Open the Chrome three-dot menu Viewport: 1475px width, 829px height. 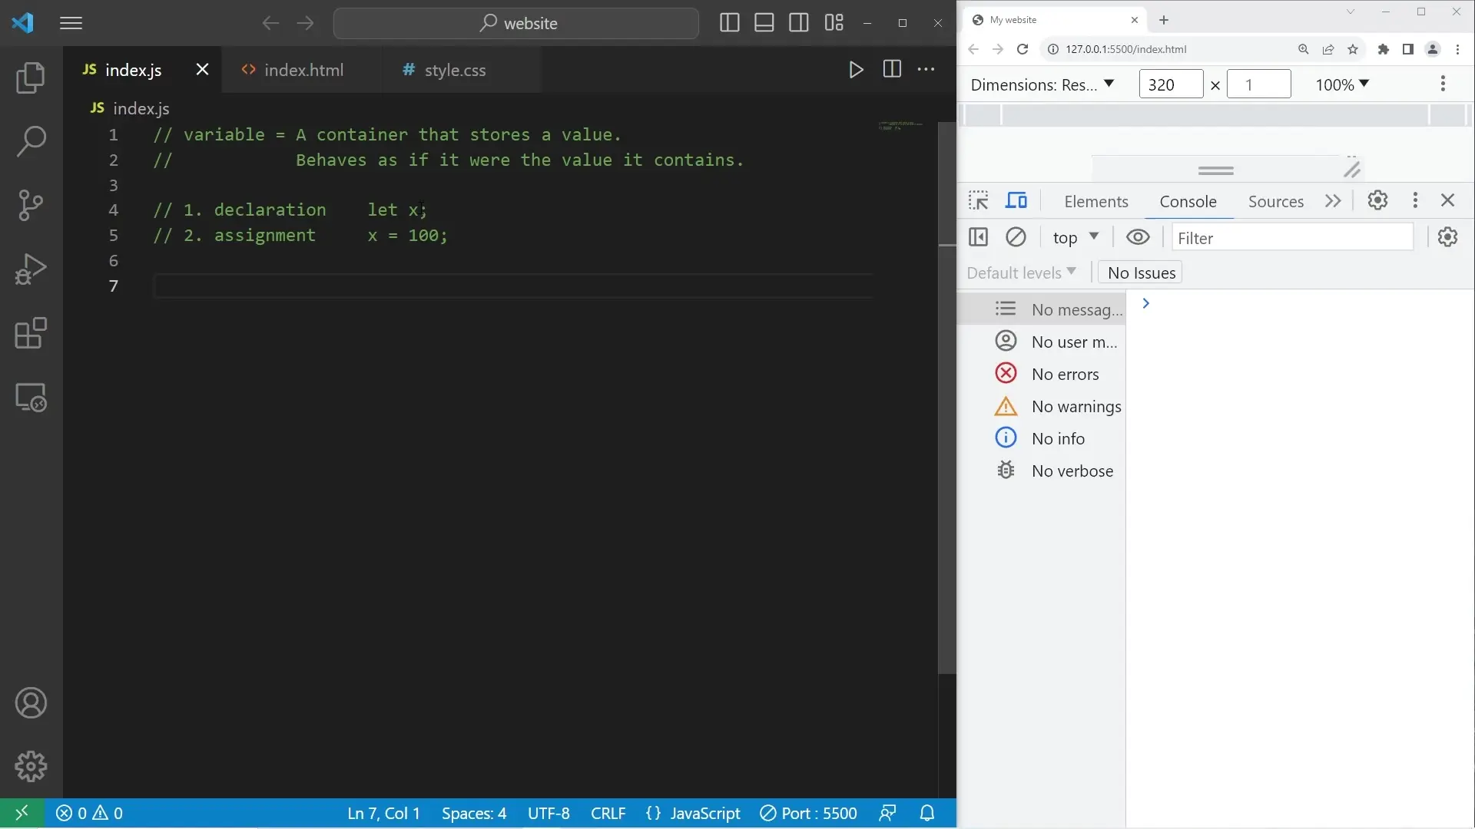1457,49
